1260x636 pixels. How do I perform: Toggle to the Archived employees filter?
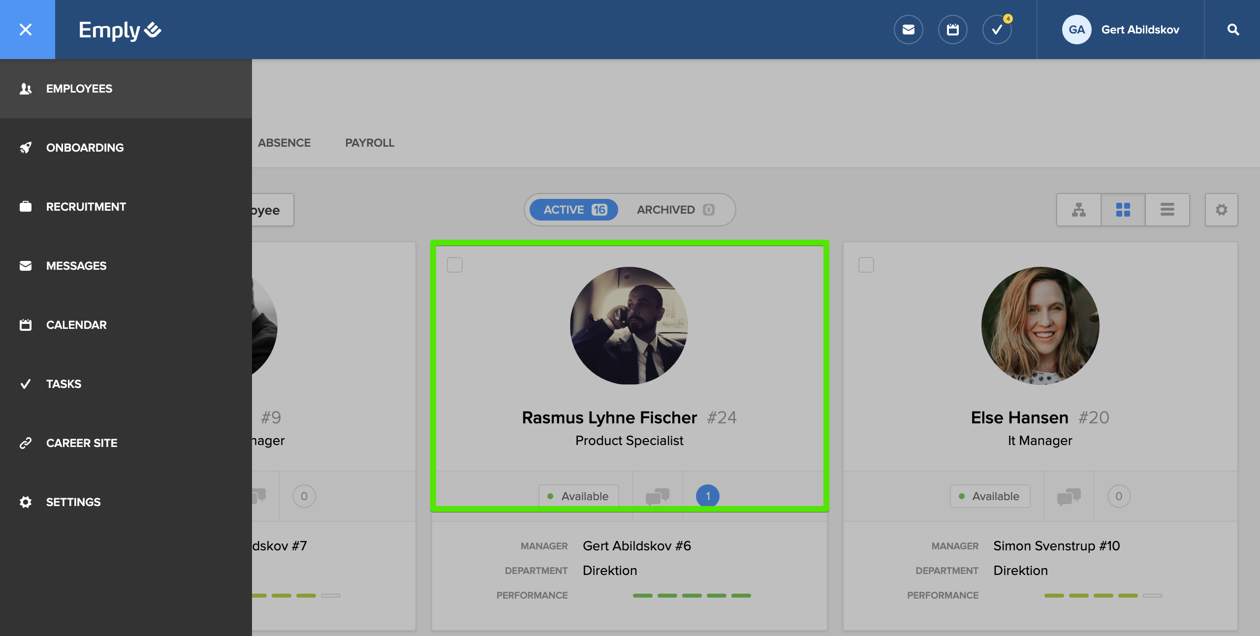(x=675, y=210)
